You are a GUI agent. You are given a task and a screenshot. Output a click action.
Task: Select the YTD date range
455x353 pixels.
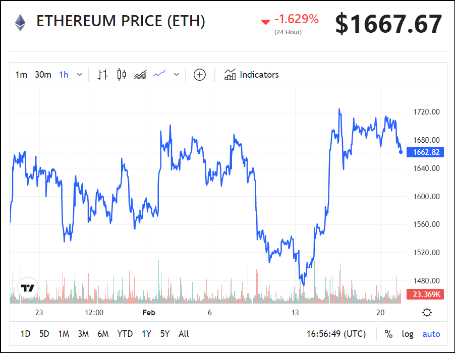125,334
